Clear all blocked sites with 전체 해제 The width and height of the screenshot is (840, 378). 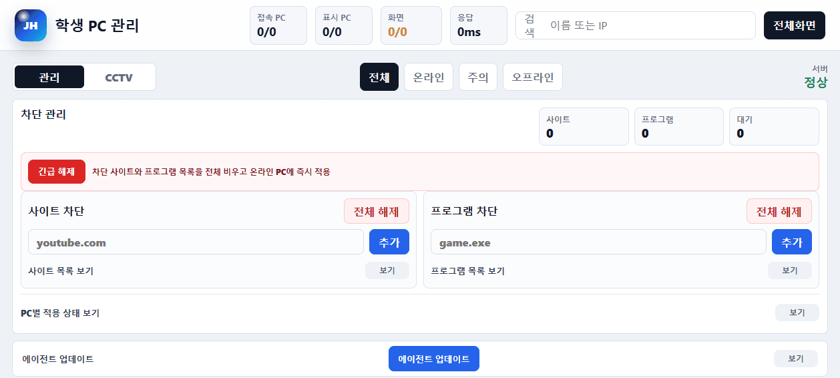point(377,212)
